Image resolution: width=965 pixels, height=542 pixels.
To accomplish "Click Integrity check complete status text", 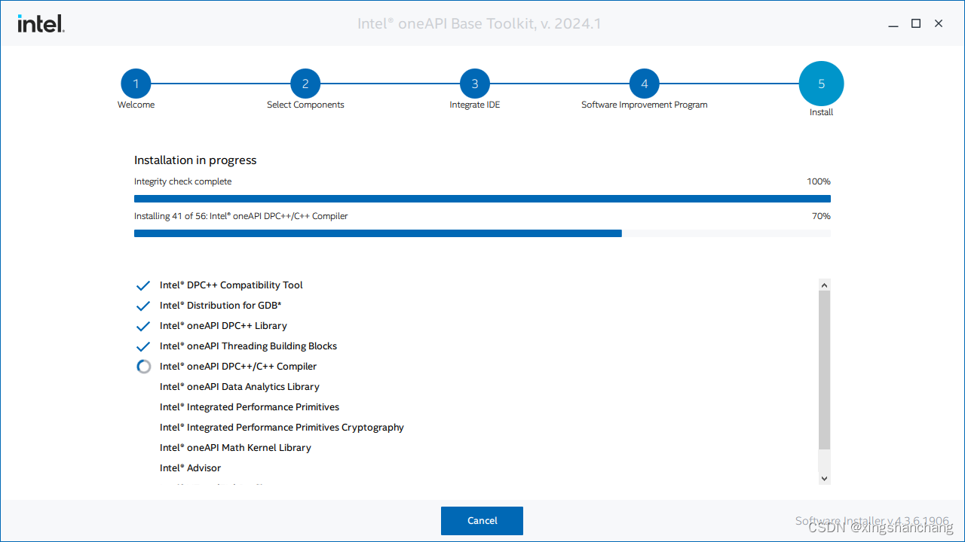I will (x=183, y=181).
